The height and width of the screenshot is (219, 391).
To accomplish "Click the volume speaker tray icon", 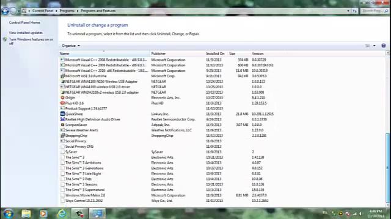I will (360, 214).
